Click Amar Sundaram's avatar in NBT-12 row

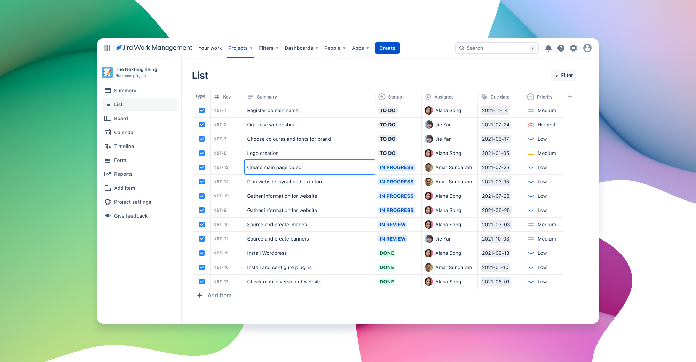click(429, 167)
